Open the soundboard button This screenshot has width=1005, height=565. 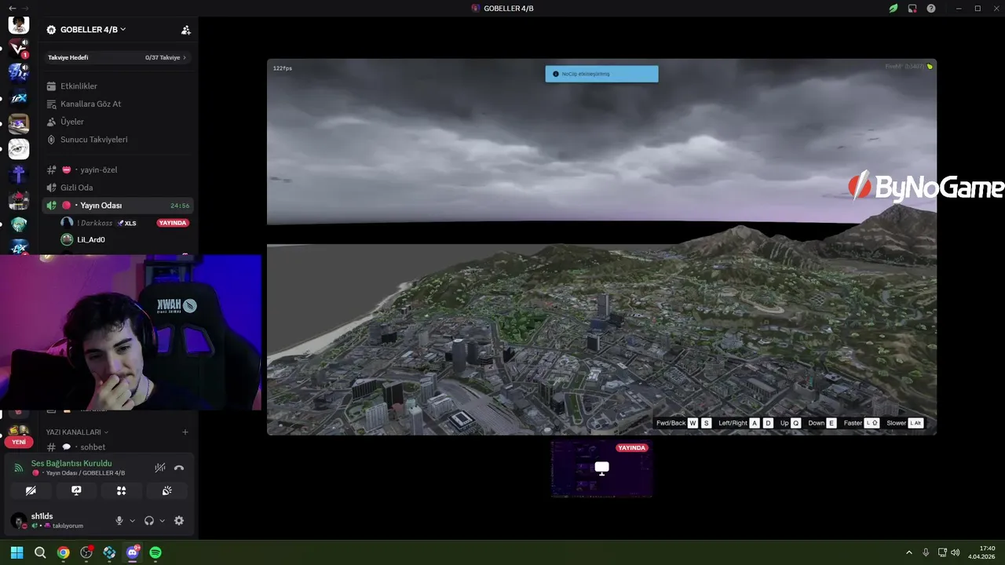tap(167, 490)
